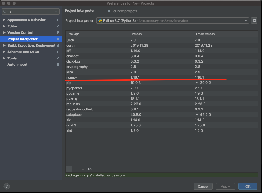Select the pyzmq package row
The height and width of the screenshot is (193, 262).
click(x=162, y=99)
